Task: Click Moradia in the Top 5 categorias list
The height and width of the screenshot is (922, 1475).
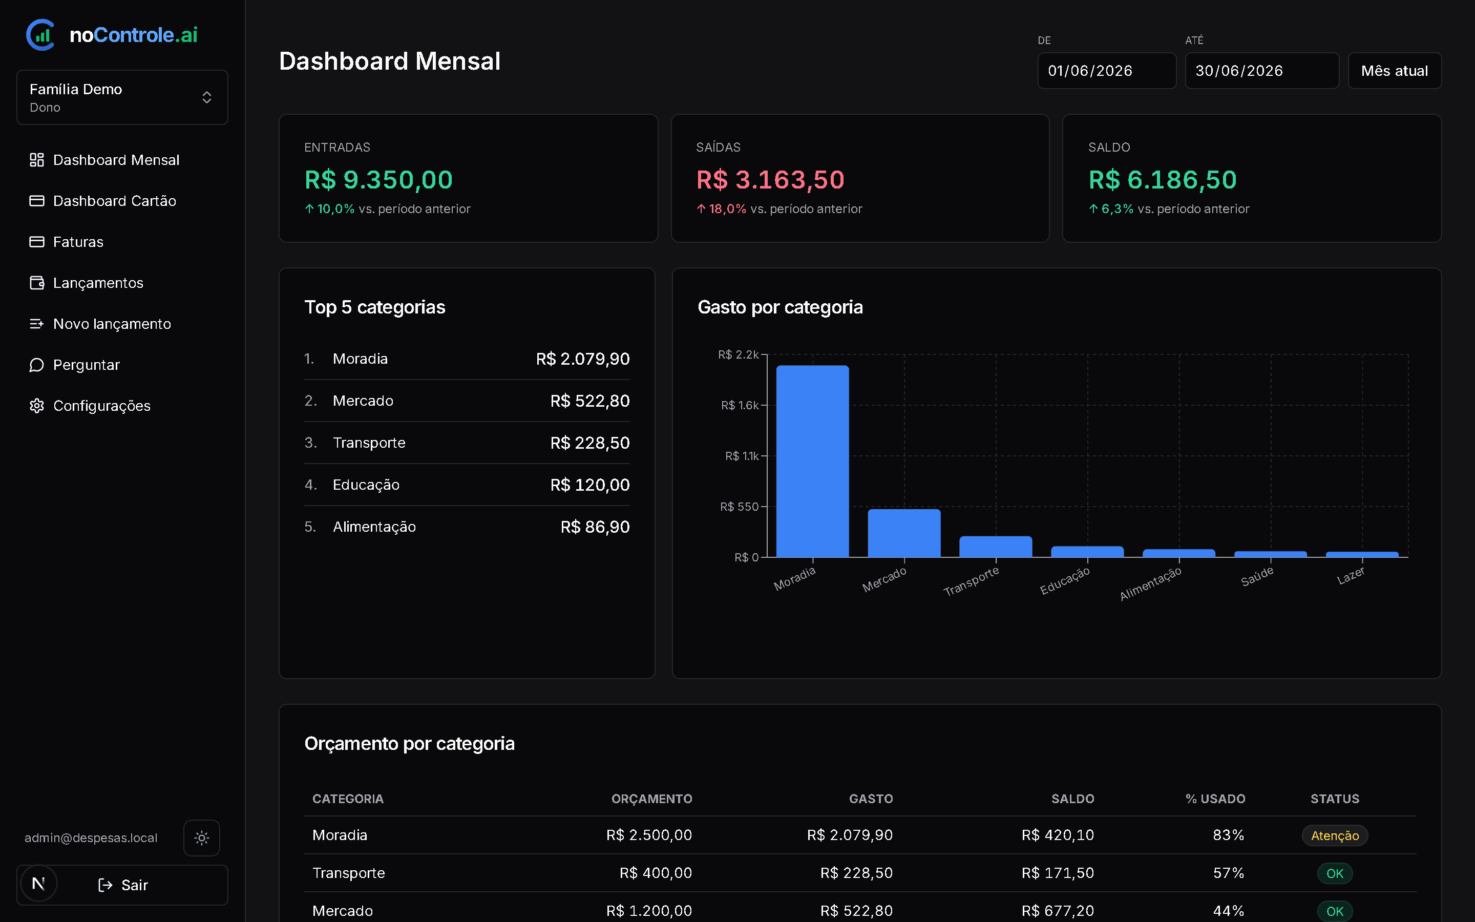Action: pyautogui.click(x=360, y=359)
